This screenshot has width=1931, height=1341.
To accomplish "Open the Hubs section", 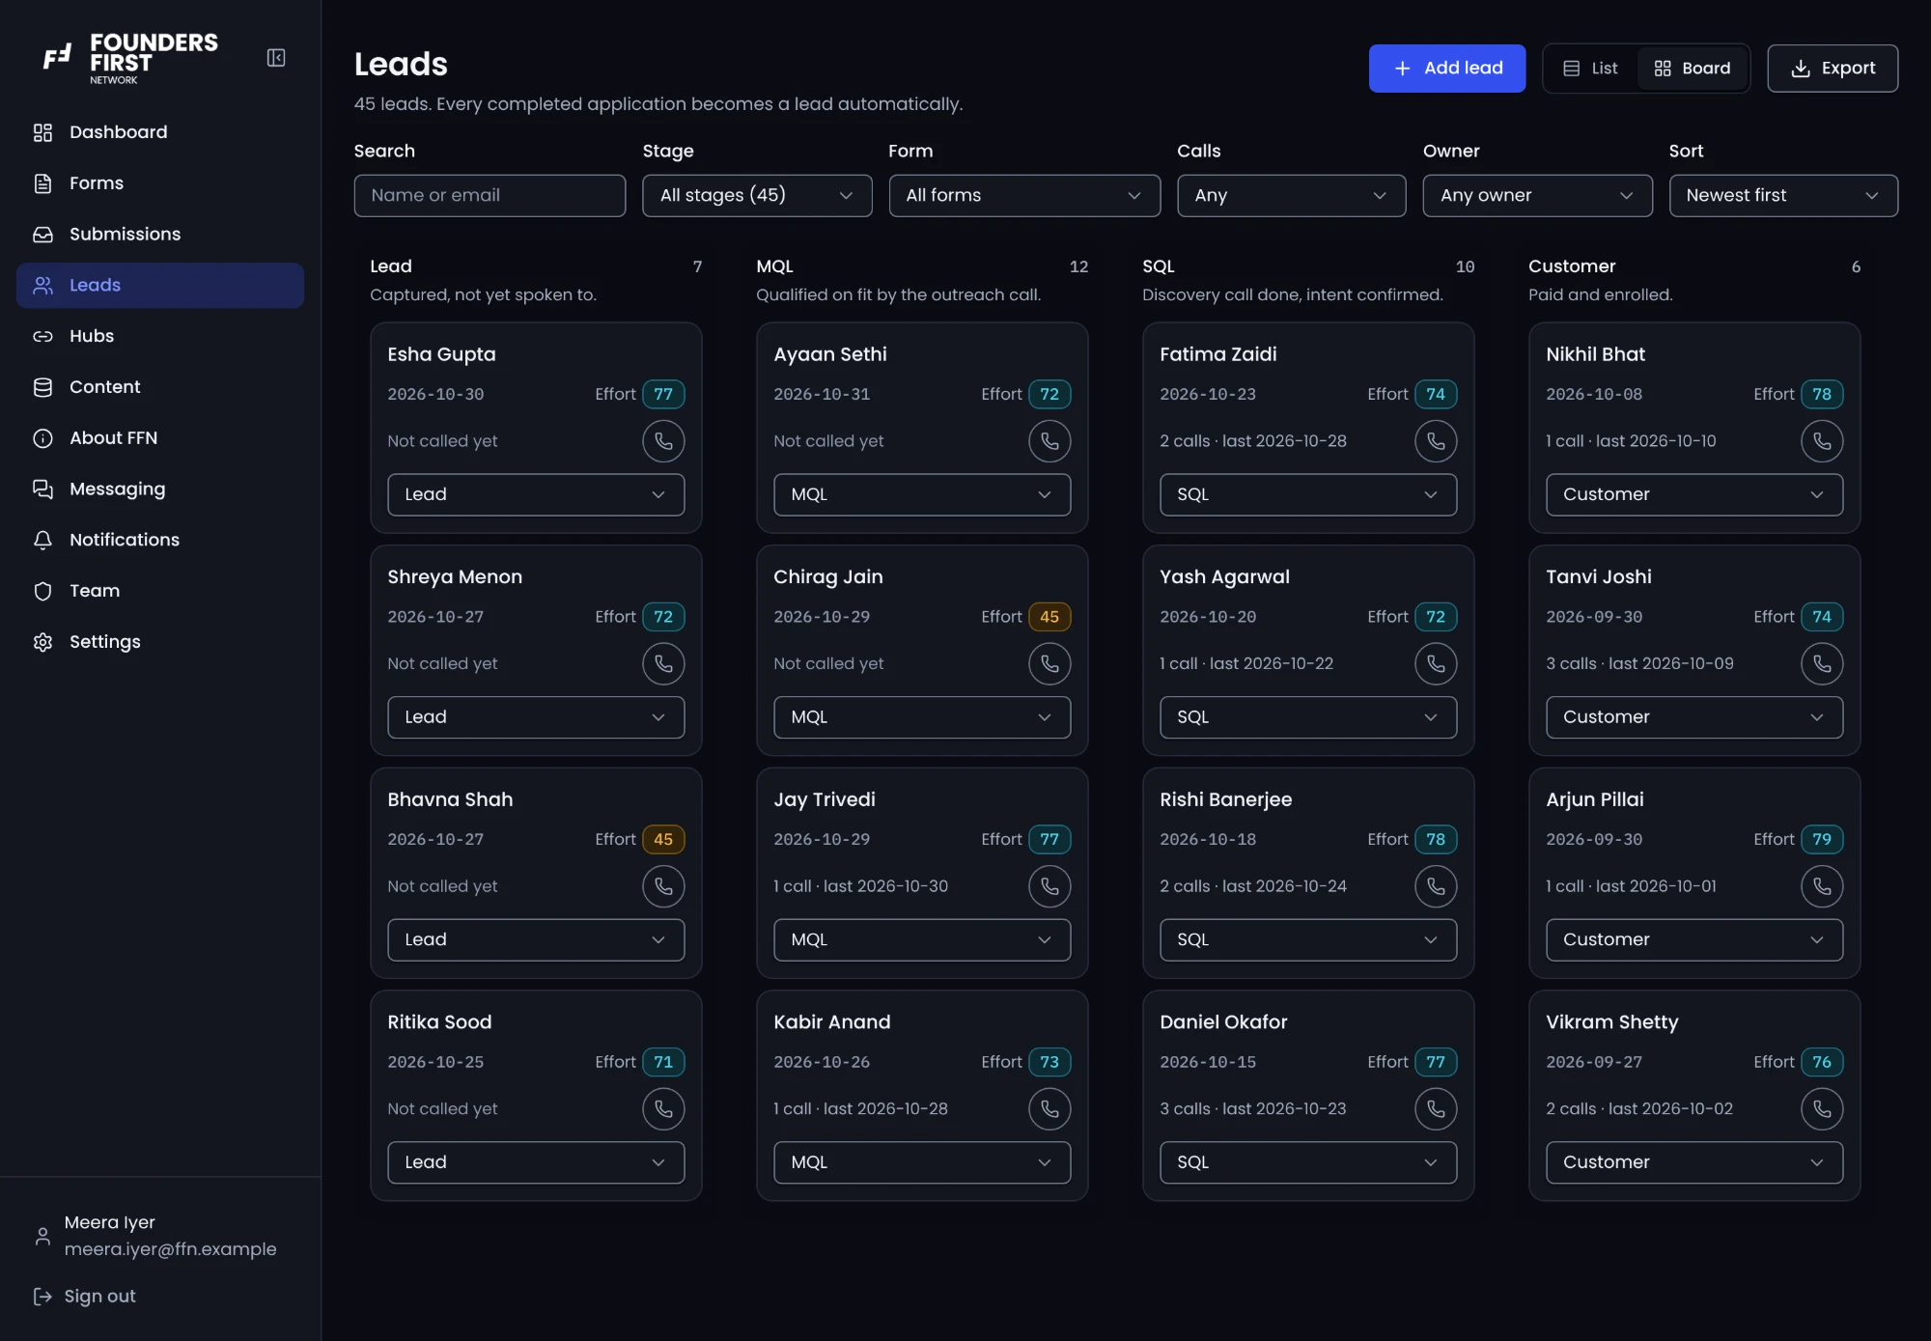I will (x=160, y=336).
